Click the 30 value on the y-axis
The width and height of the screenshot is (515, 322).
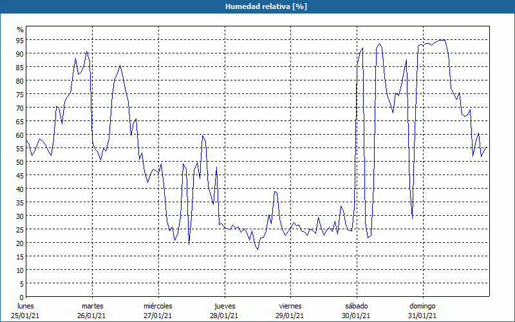tap(21, 216)
